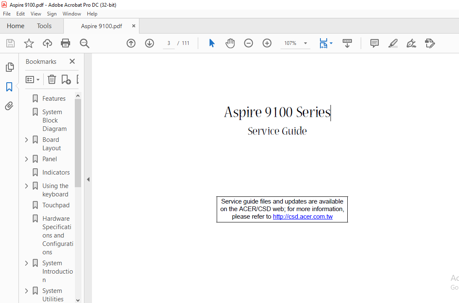Expand the Using the keyboard bookmark
This screenshot has width=459, height=303.
[26, 186]
